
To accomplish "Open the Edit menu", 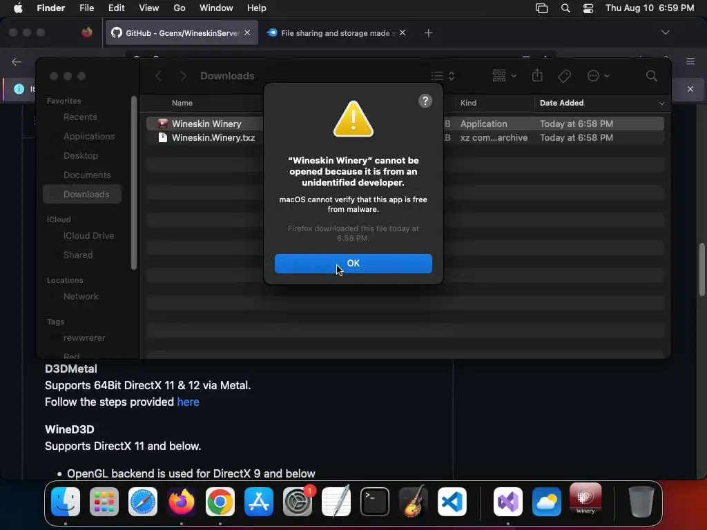I will [116, 8].
